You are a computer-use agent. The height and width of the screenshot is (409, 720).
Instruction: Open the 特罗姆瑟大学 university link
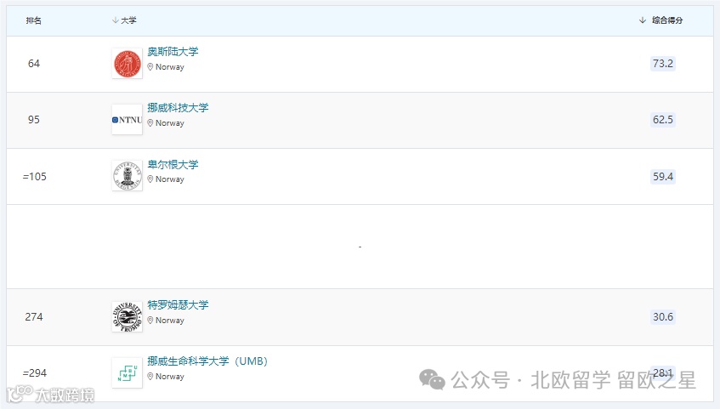tap(178, 304)
